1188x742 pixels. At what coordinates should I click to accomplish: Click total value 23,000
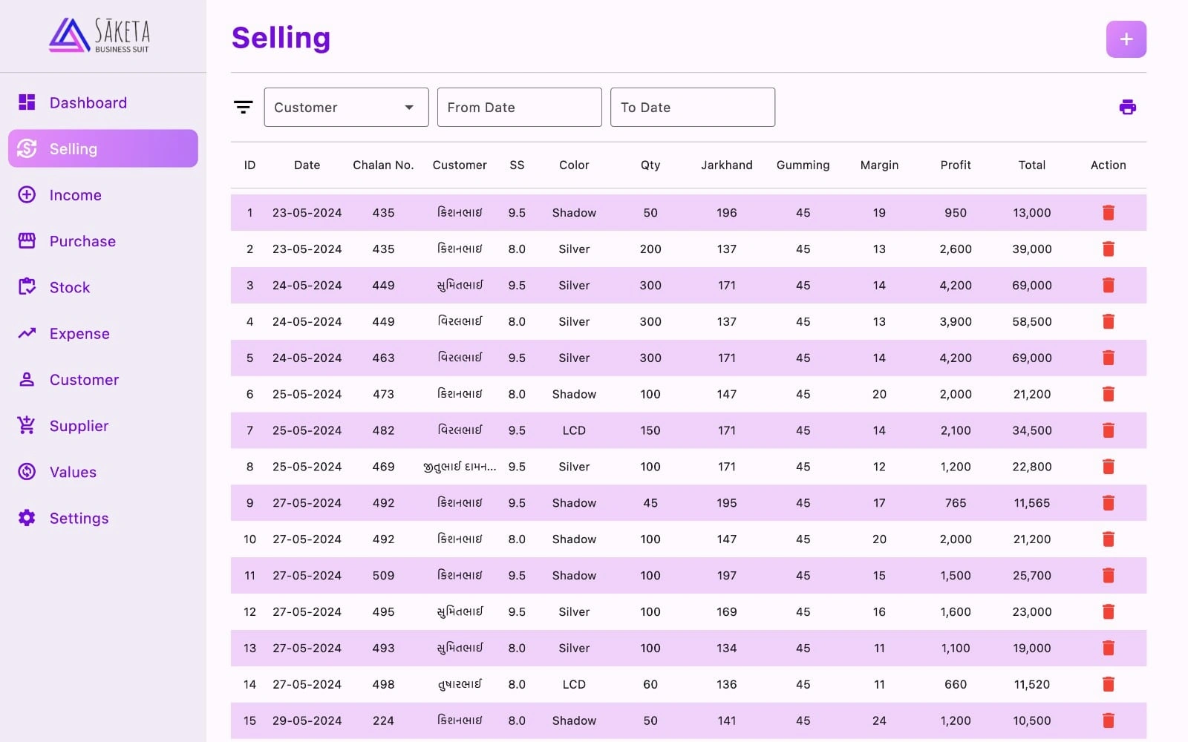click(x=1032, y=612)
